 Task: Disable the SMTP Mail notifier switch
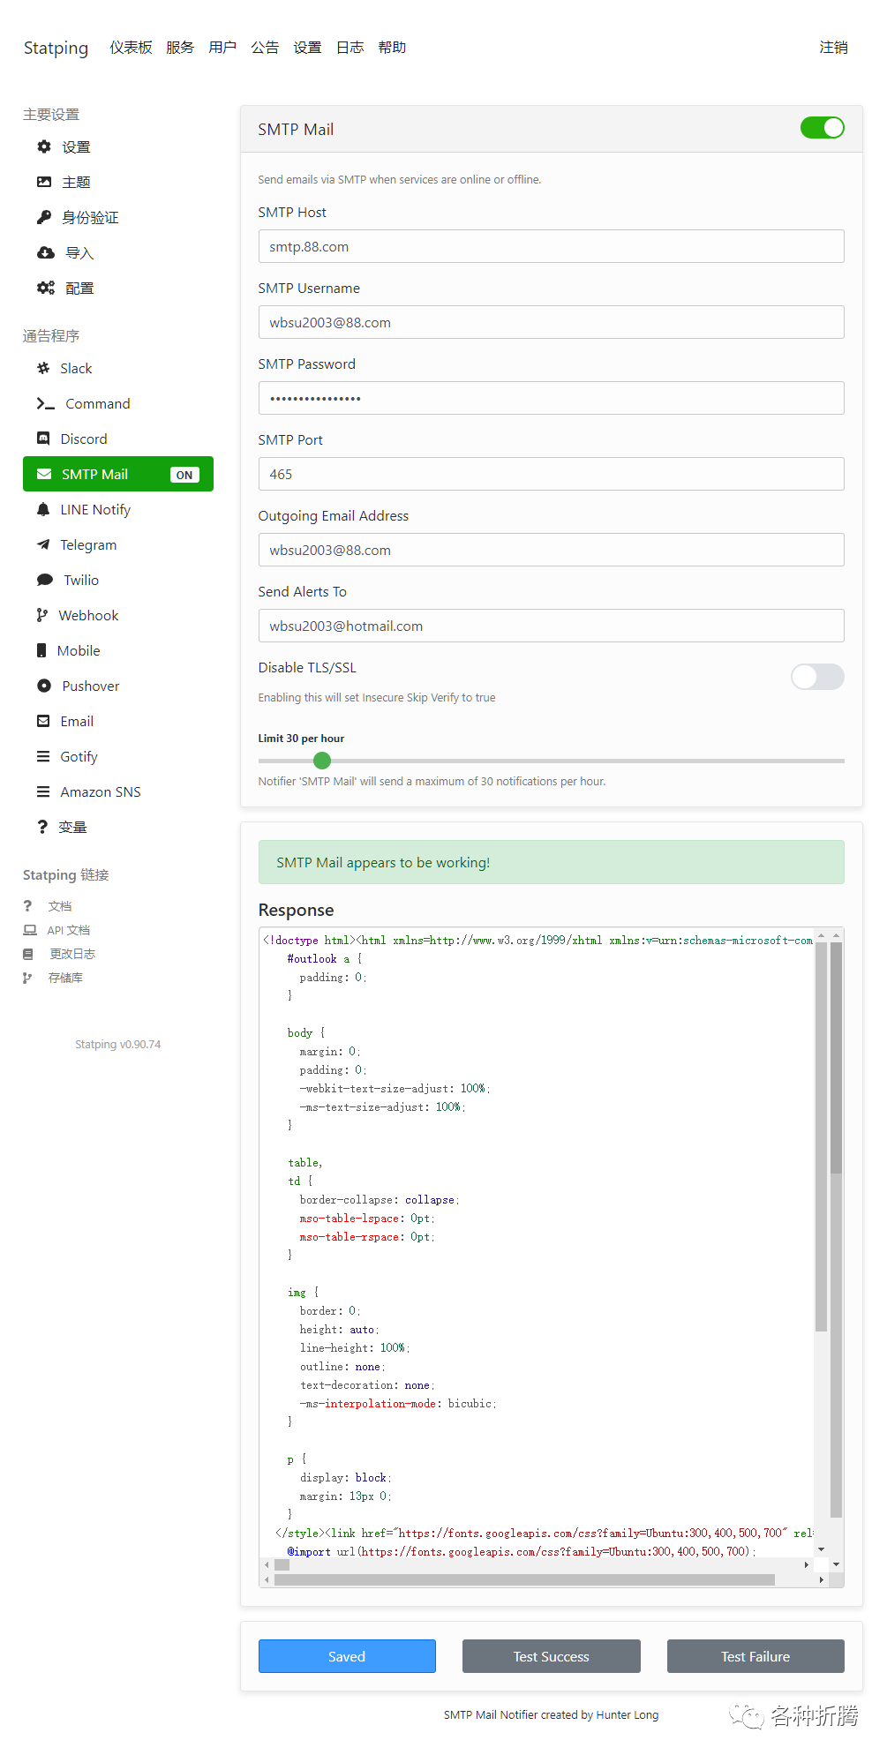click(x=822, y=128)
